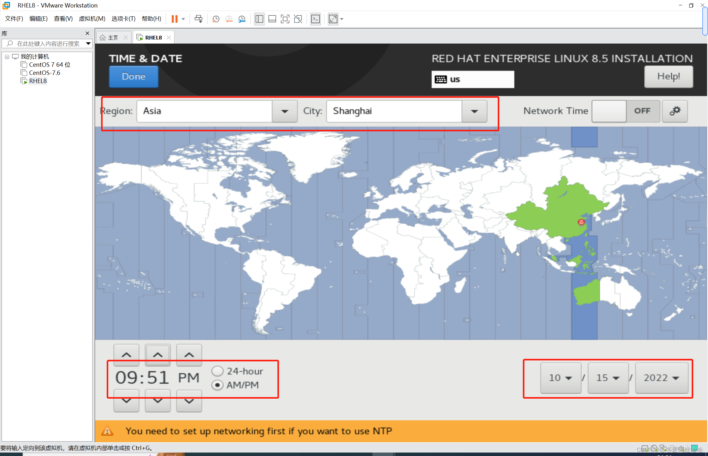Click the Asia region text field

tap(204, 111)
